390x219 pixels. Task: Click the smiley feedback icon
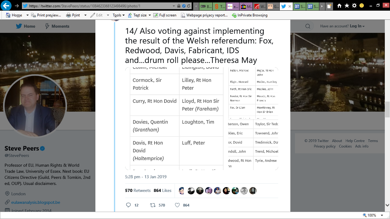362,6
